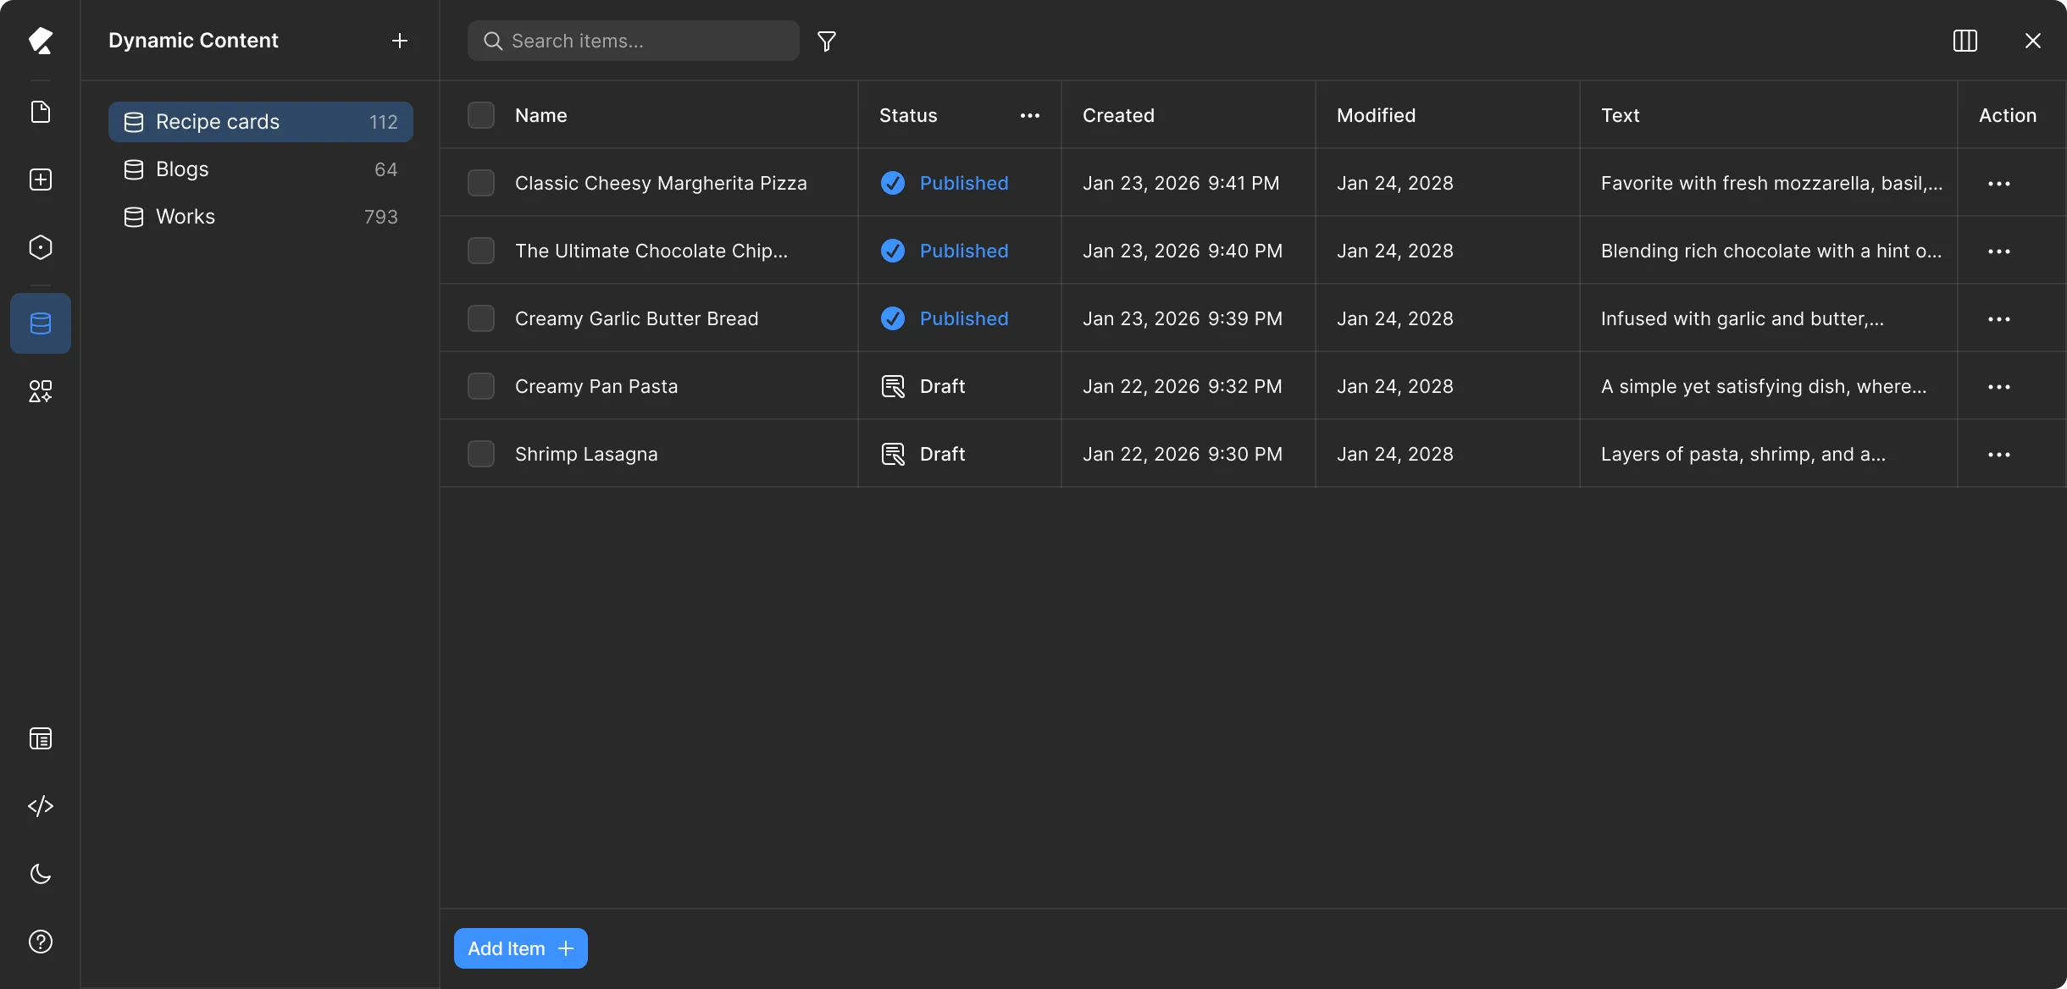Click created date Jan 23, 2026 9:41 PM
The width and height of the screenshot is (2067, 989).
click(1181, 183)
